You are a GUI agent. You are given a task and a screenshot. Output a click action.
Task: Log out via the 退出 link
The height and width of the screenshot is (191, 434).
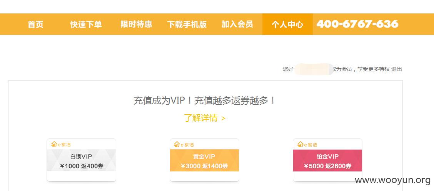(x=396, y=69)
